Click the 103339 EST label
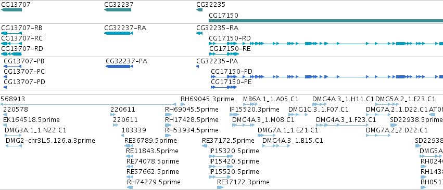This screenshot has width=443, height=190. [134, 130]
